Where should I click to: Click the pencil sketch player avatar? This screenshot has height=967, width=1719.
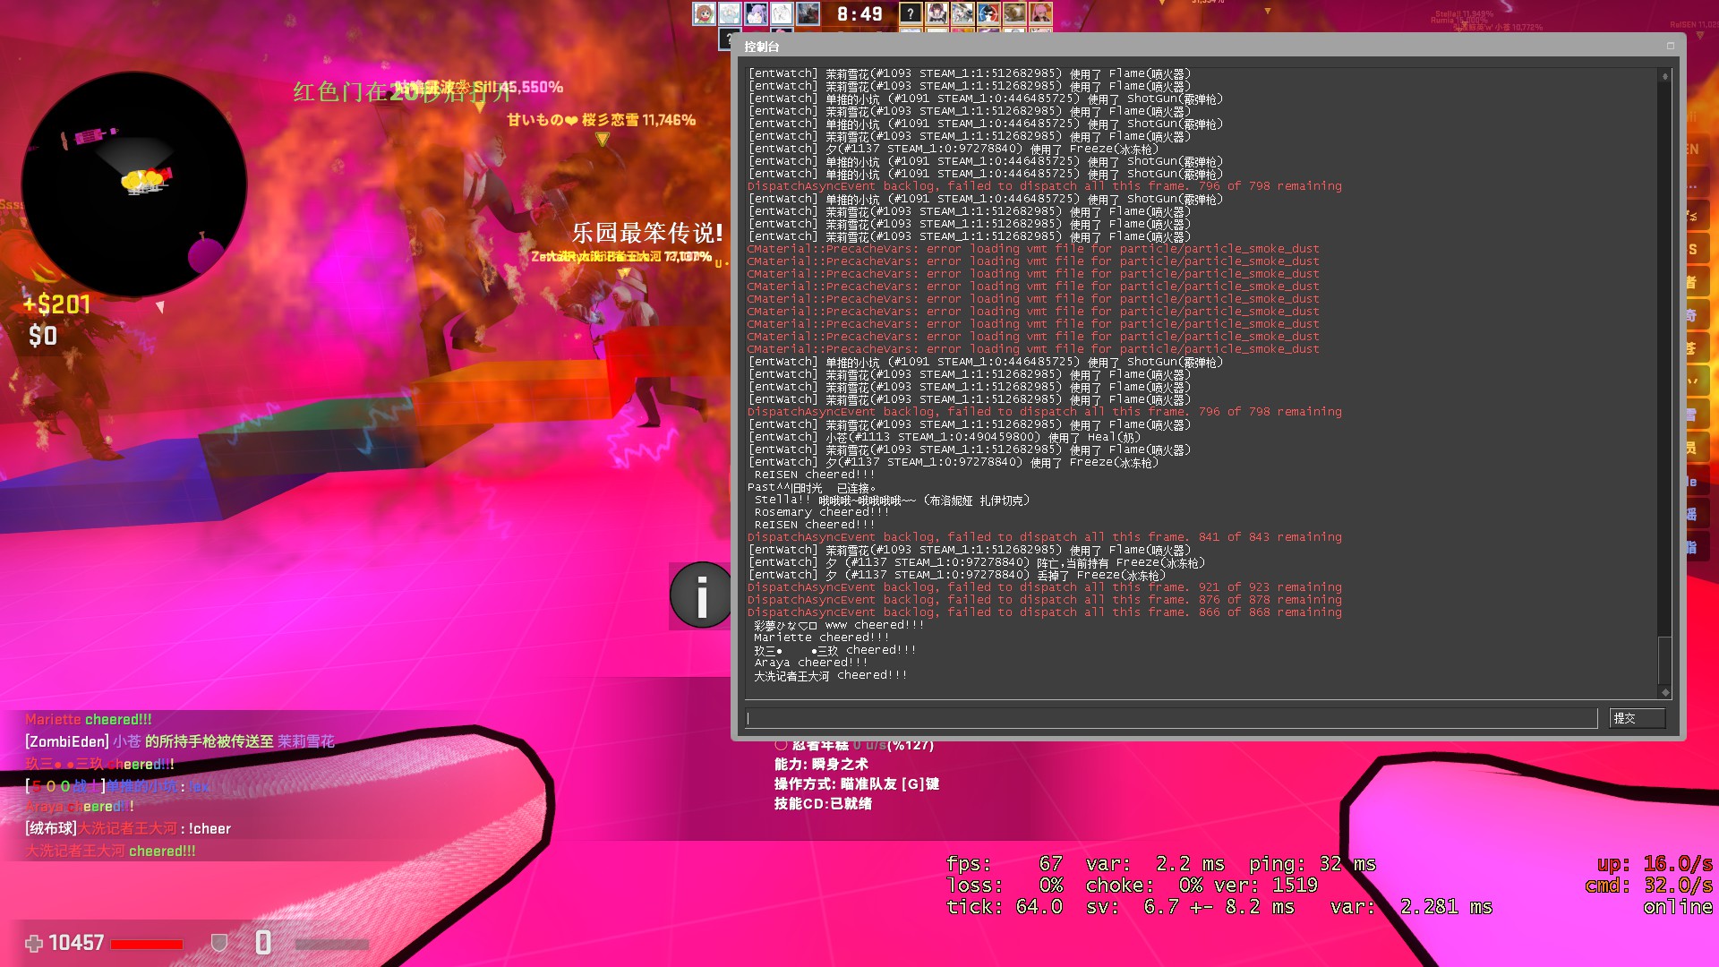point(782,13)
